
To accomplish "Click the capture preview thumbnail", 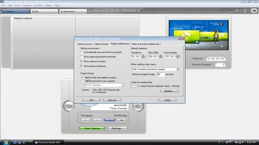I will tap(199, 35).
